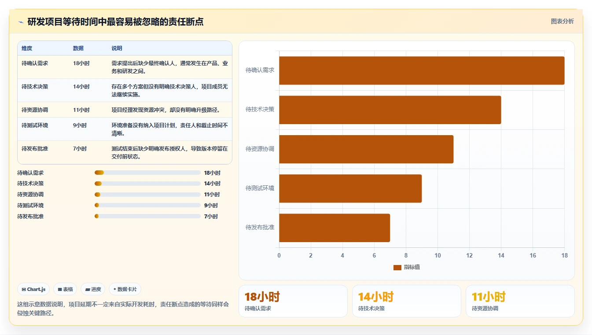Click the 说明 column header
The height and width of the screenshot is (335, 592).
pyautogui.click(x=117, y=48)
